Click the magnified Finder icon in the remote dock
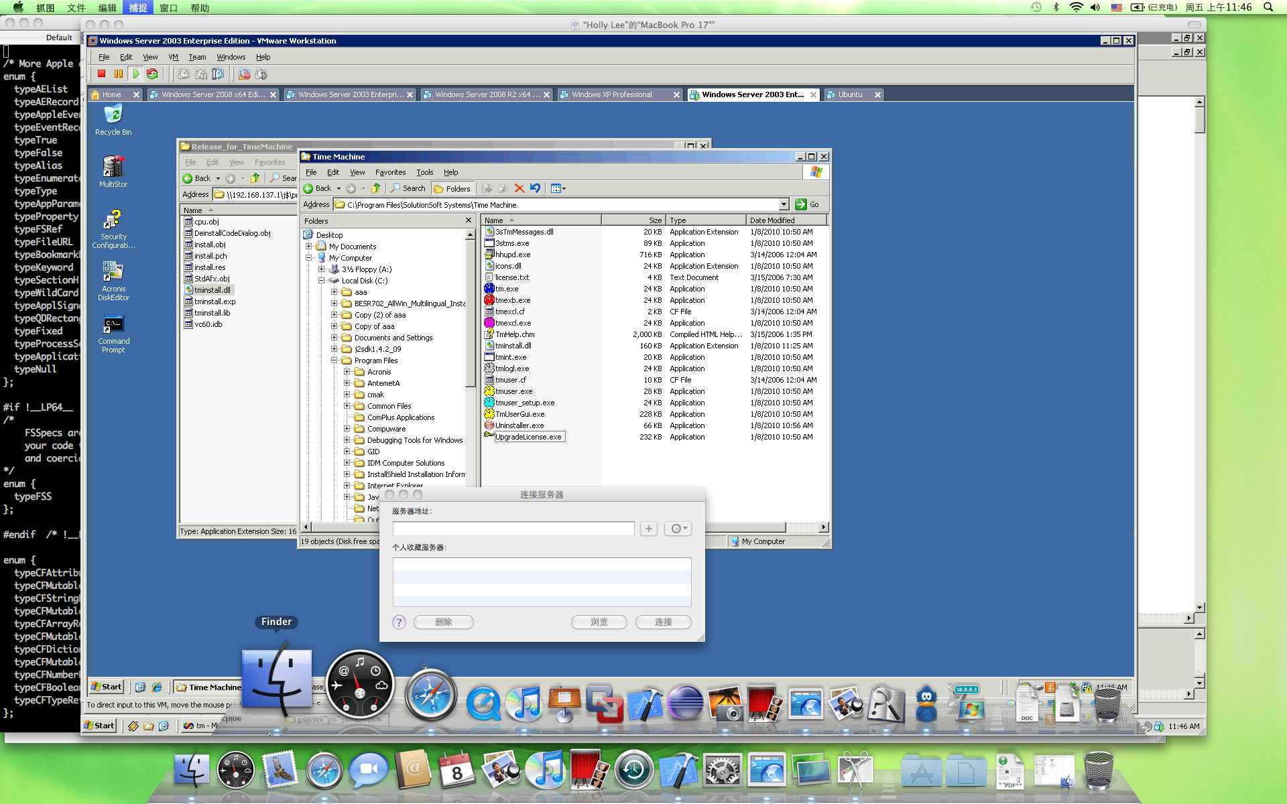Screen dimensions: 1287x804 coord(276,679)
